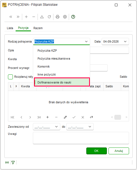137x170 pixels.
Task: Go to next row in grid navigator
Action: [30, 117]
